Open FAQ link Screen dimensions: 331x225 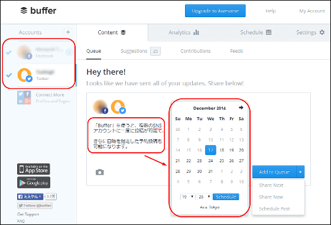click(x=21, y=221)
